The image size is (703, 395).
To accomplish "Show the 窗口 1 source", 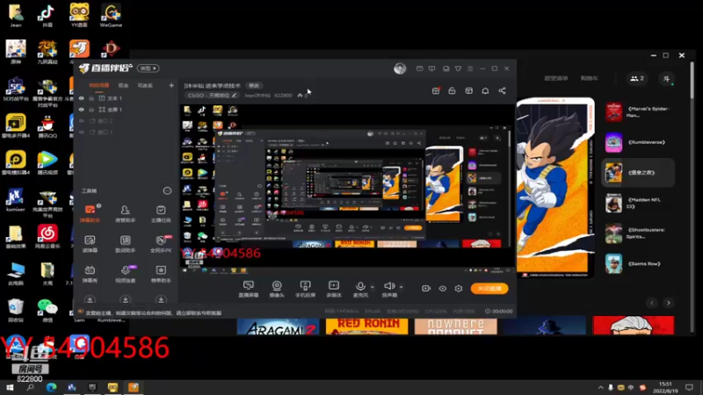I will tap(81, 133).
